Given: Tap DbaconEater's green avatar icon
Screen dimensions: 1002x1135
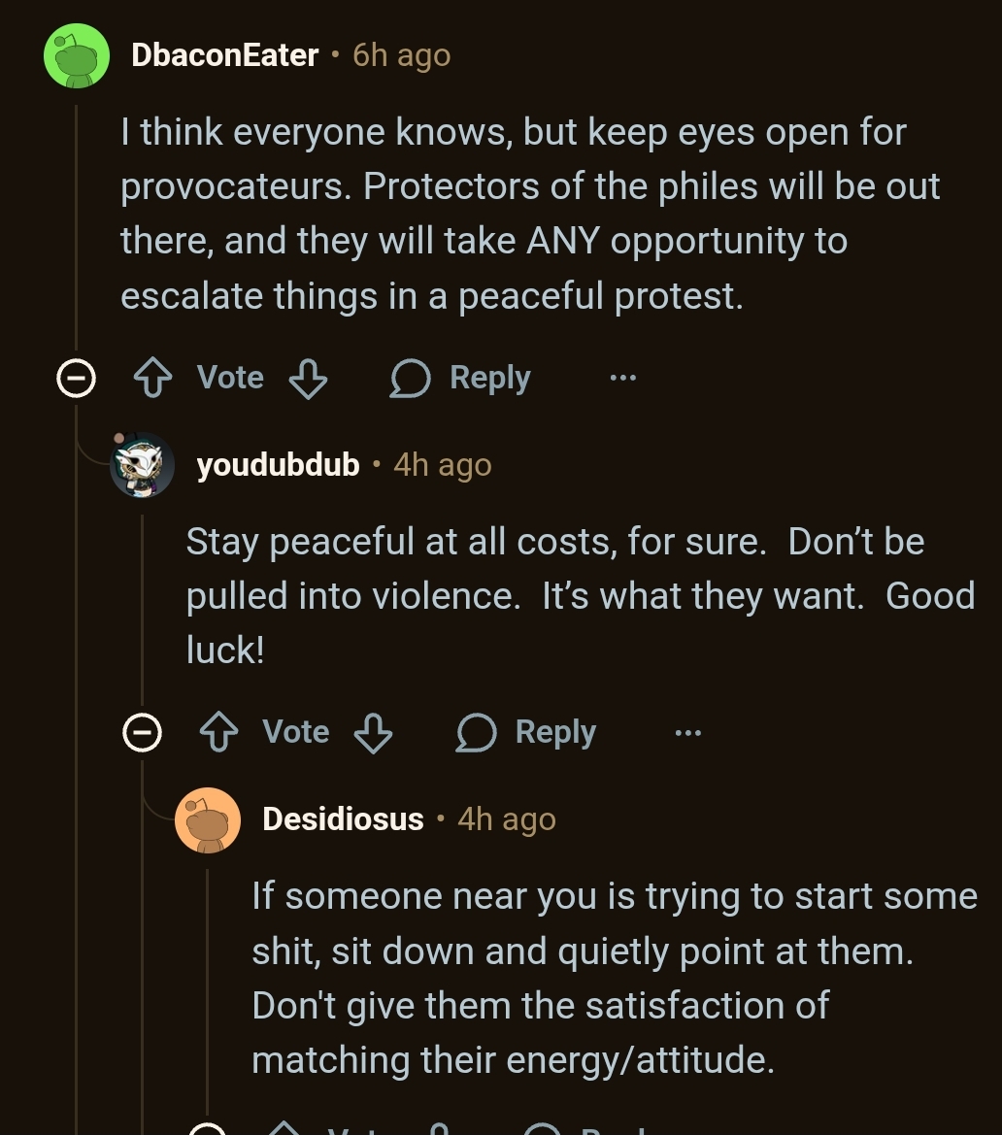Looking at the screenshot, I should [77, 56].
